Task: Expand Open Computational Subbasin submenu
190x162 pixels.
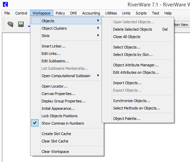Action: (x=66, y=76)
